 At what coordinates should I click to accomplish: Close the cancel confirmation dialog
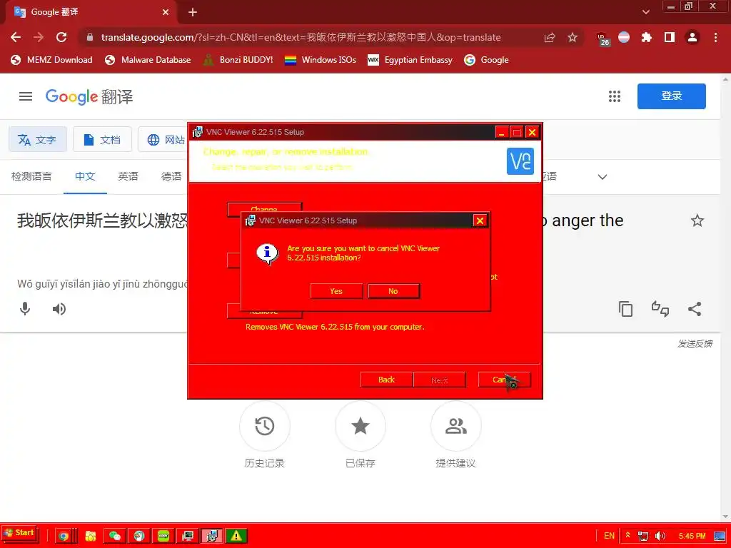pyautogui.click(x=480, y=220)
